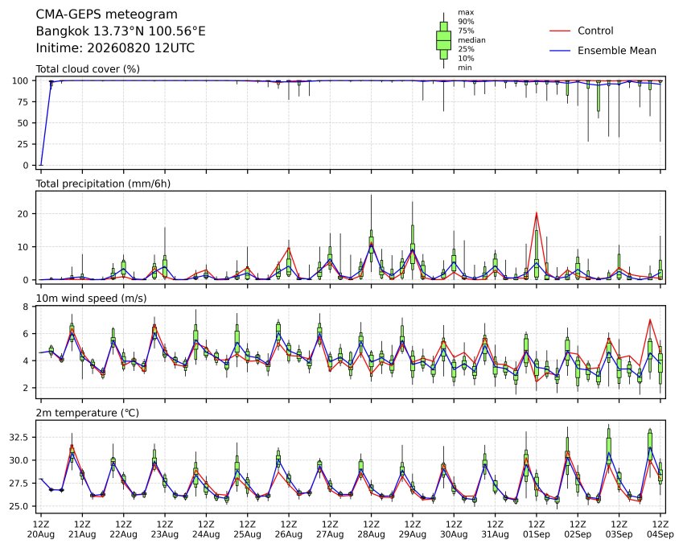Click the 'Total cloud cover (%)' panel title
Image resolution: width=683 pixels, height=548 pixels.
pos(88,69)
